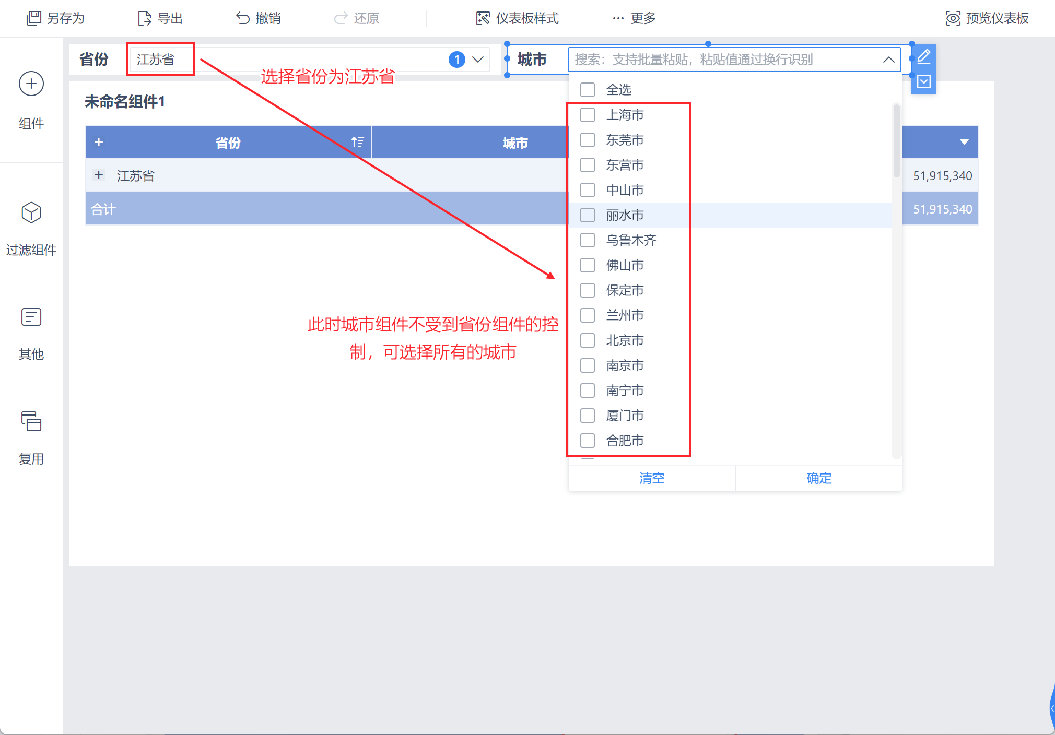Click the city search input field

[x=721, y=60]
